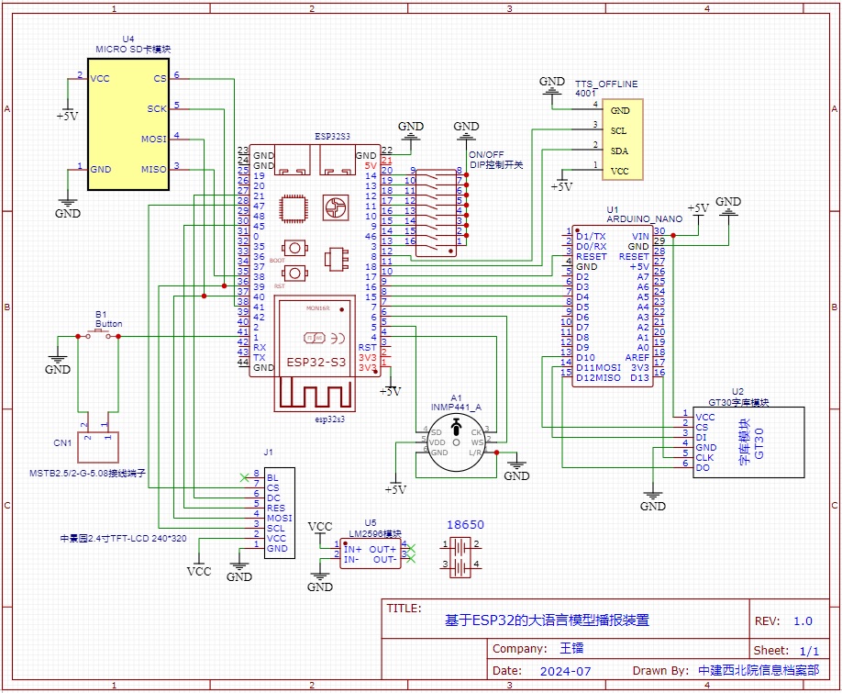Click the B1 Button switch symbol
The width and height of the screenshot is (842, 693).
99,337
